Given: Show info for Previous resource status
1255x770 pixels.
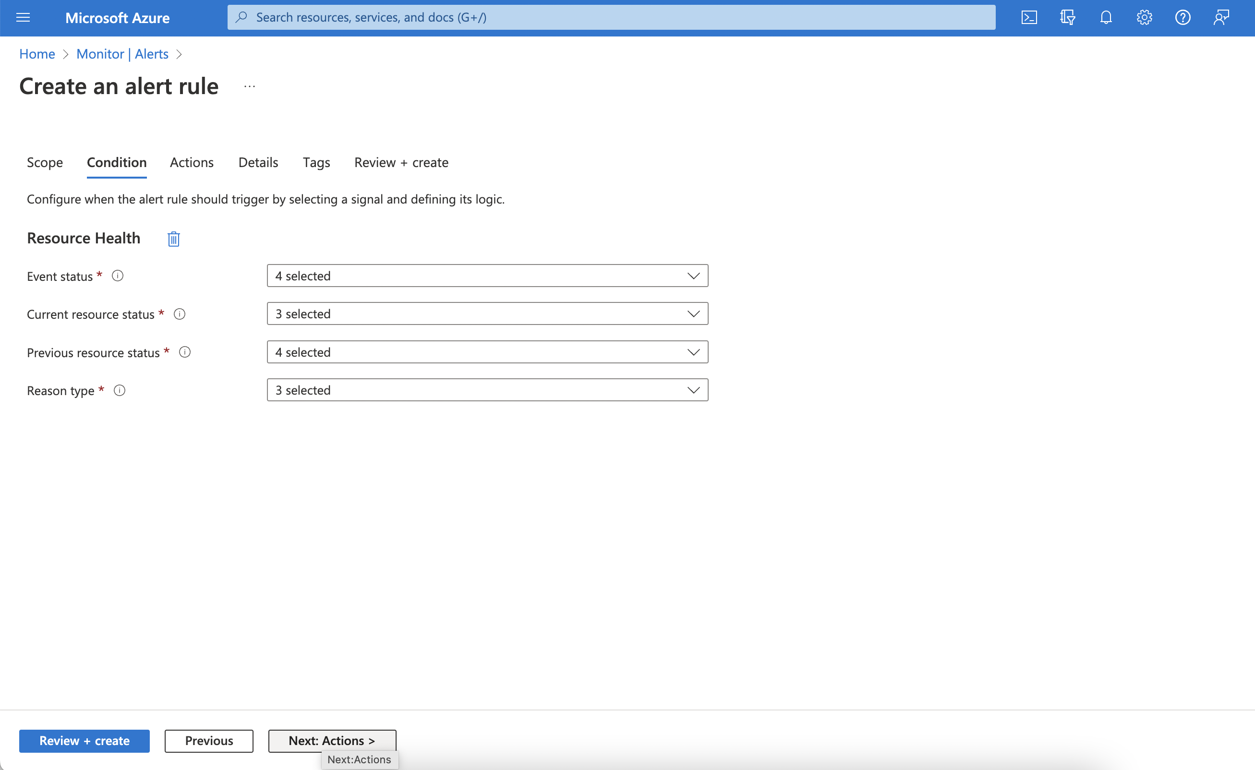Looking at the screenshot, I should click(x=185, y=352).
